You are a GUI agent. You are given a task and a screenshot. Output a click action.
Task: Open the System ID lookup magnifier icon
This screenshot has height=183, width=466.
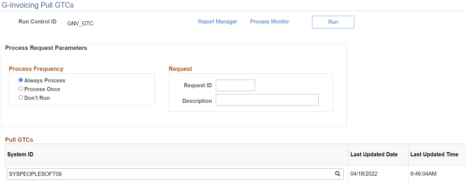338,174
